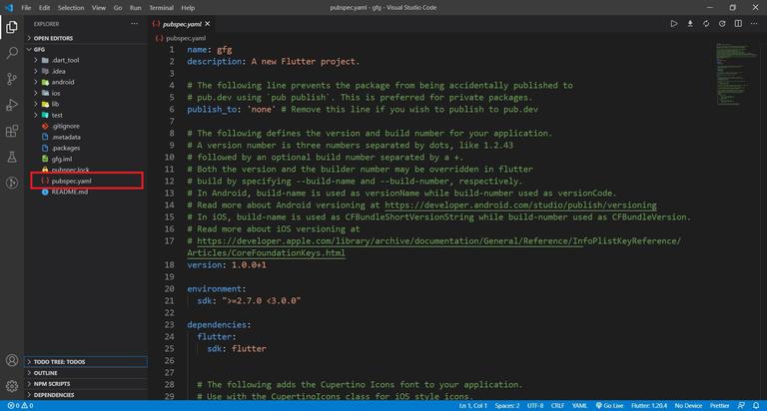Image resolution: width=767 pixels, height=411 pixels.
Task: Expand the android folder
Action: 86,82
